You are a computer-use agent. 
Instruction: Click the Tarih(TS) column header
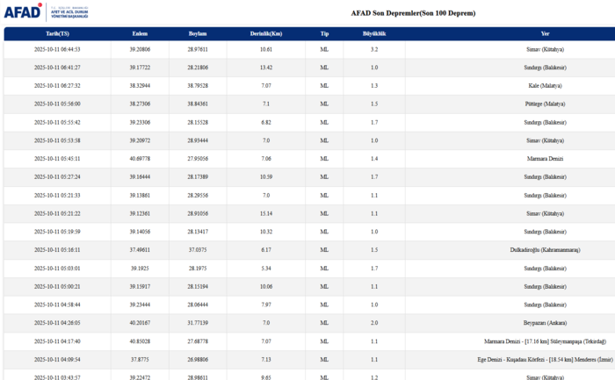pyautogui.click(x=57, y=33)
